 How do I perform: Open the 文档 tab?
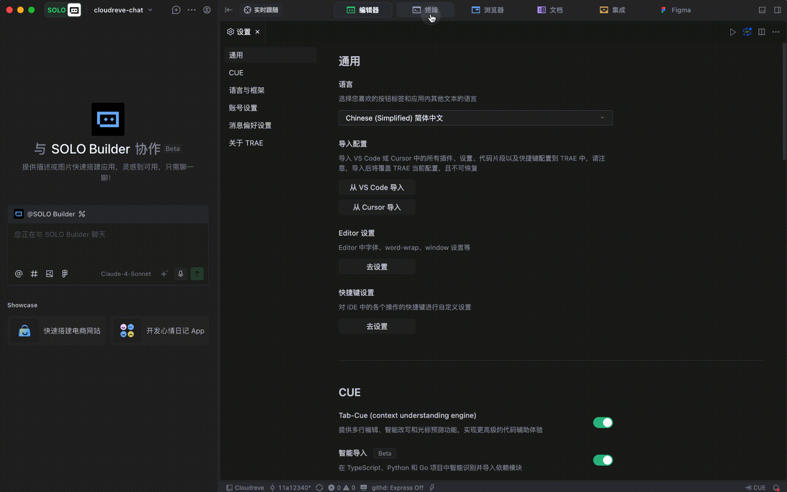(x=550, y=10)
